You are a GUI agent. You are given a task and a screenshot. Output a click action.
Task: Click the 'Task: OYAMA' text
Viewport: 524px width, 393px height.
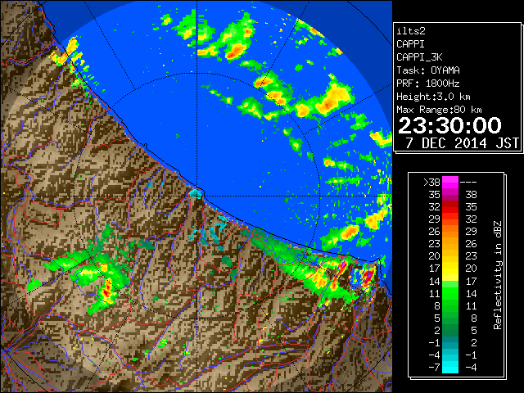coord(428,70)
